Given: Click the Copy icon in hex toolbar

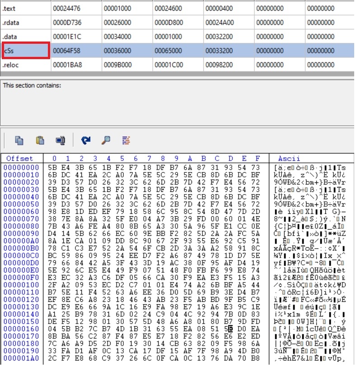Looking at the screenshot, I should pos(19,140).
